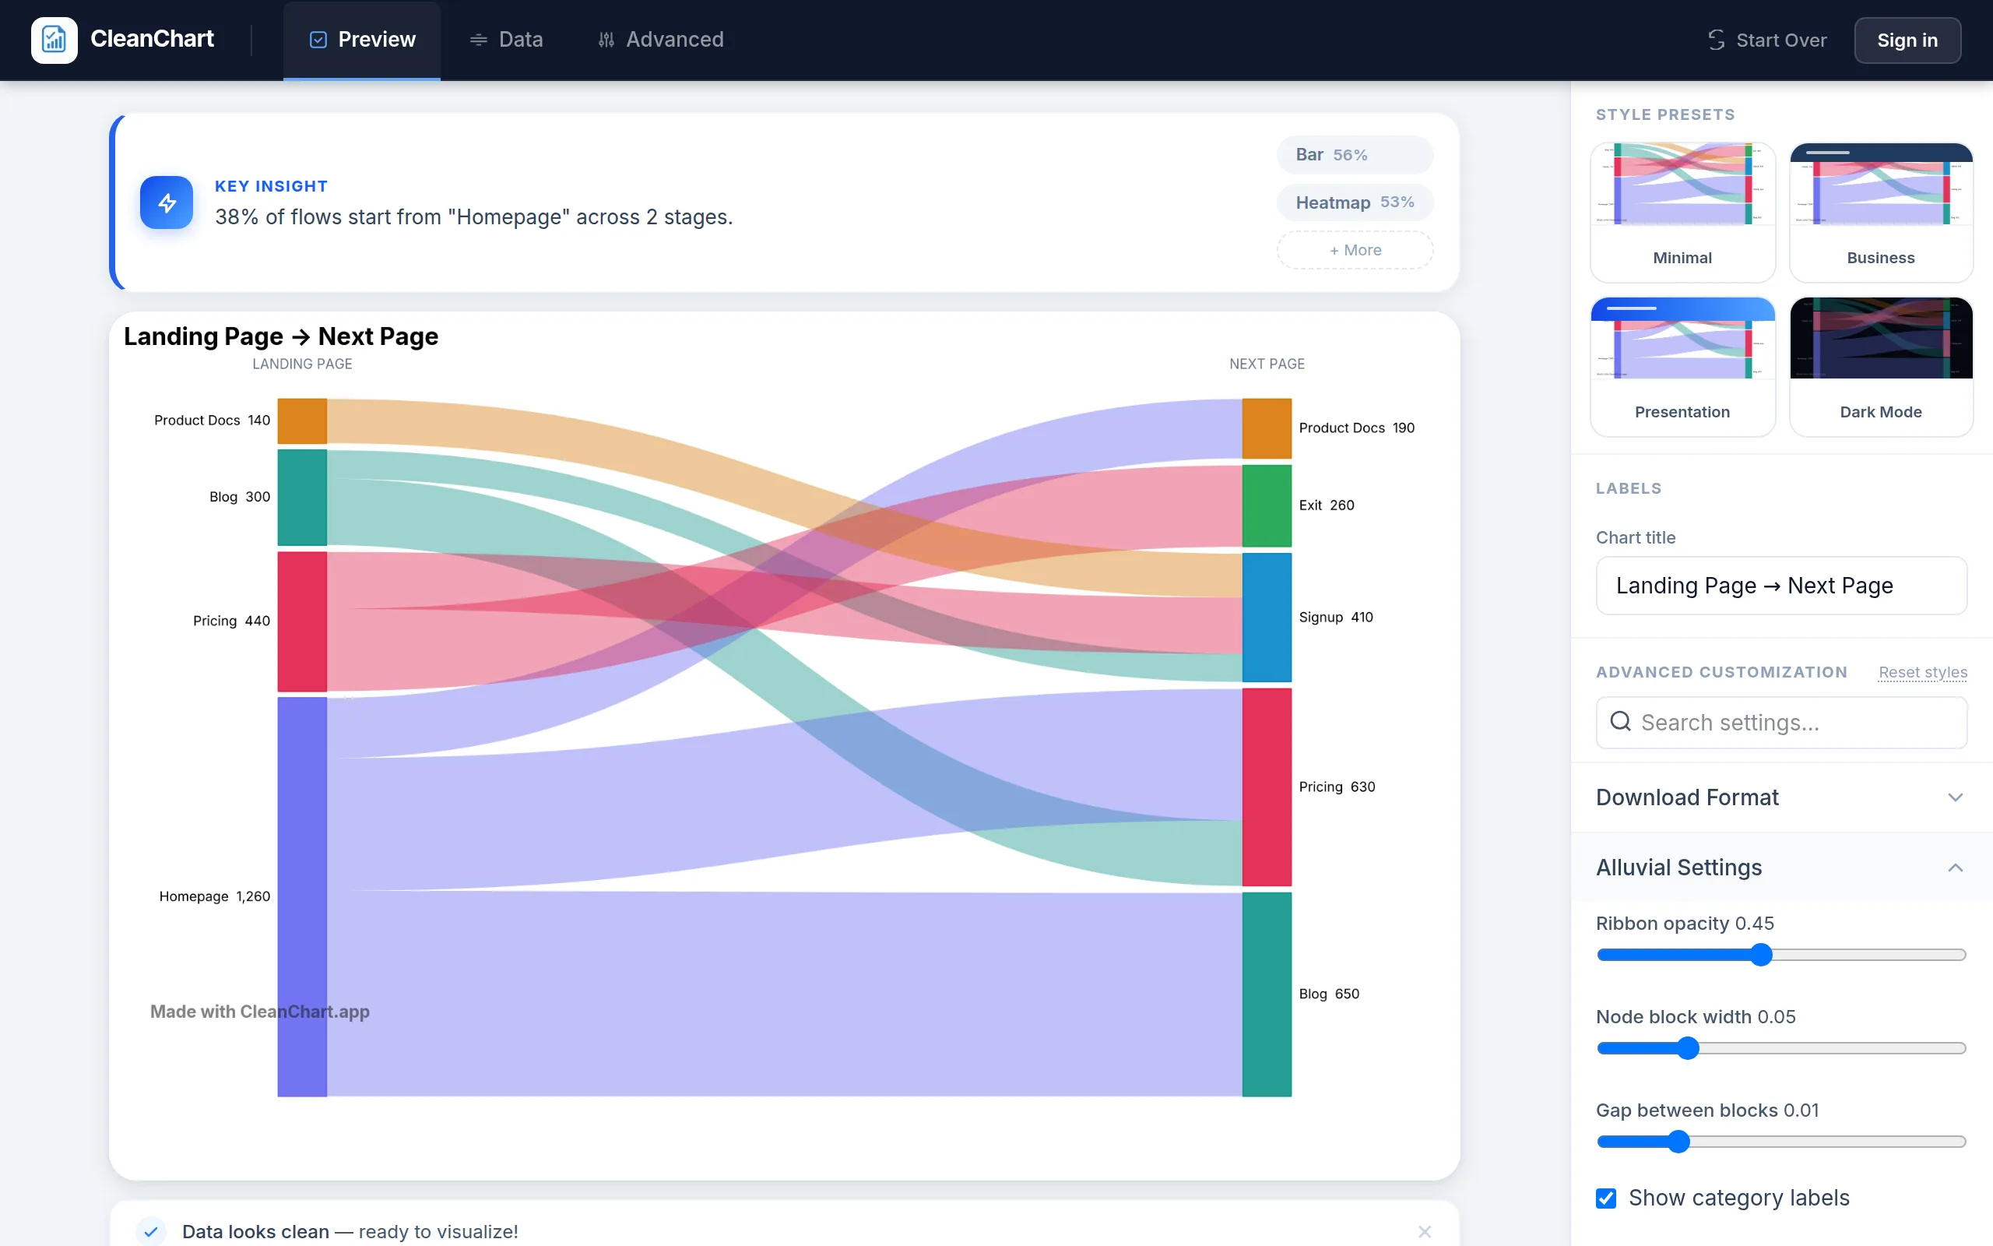The width and height of the screenshot is (1993, 1246).
Task: Switch to the Preview tab
Action: click(361, 40)
